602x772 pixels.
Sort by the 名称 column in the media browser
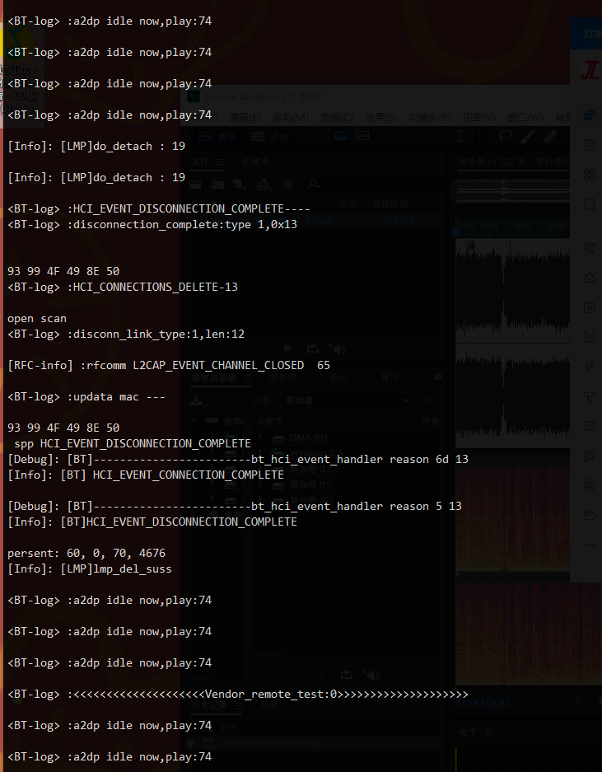coord(270,421)
